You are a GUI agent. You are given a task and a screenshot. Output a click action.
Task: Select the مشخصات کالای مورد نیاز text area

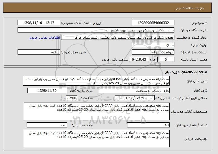(97, 111)
